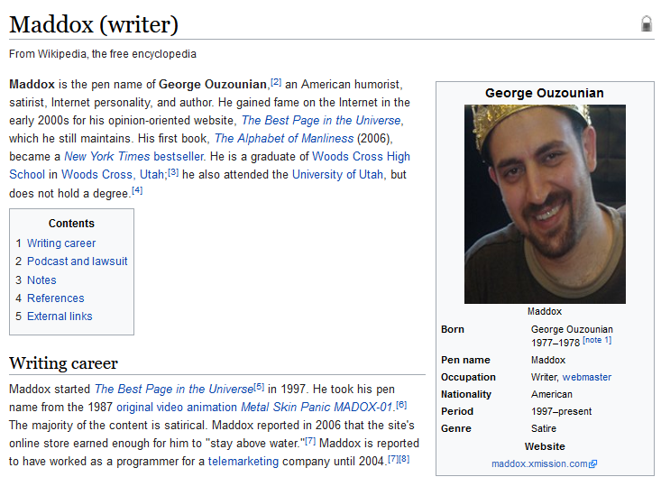The height and width of the screenshot is (477, 661).
Task: Jump to citation [8] at paragraph end
Action: coord(404,459)
